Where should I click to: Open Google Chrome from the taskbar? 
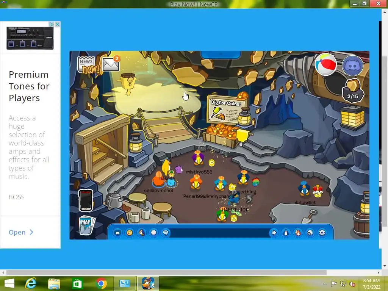pos(101,283)
